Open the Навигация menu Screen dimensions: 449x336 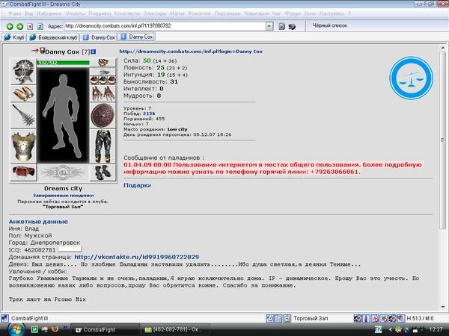pos(256,13)
